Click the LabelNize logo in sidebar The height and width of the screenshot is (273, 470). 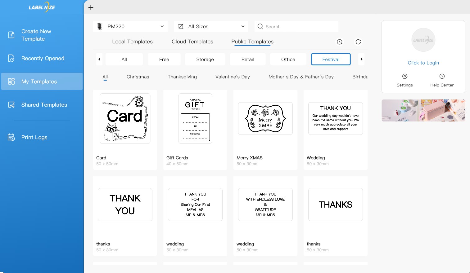pos(42,7)
